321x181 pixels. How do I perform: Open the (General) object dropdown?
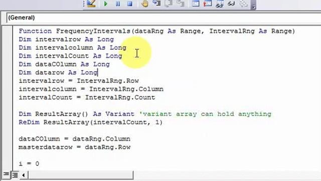[x=164, y=18]
